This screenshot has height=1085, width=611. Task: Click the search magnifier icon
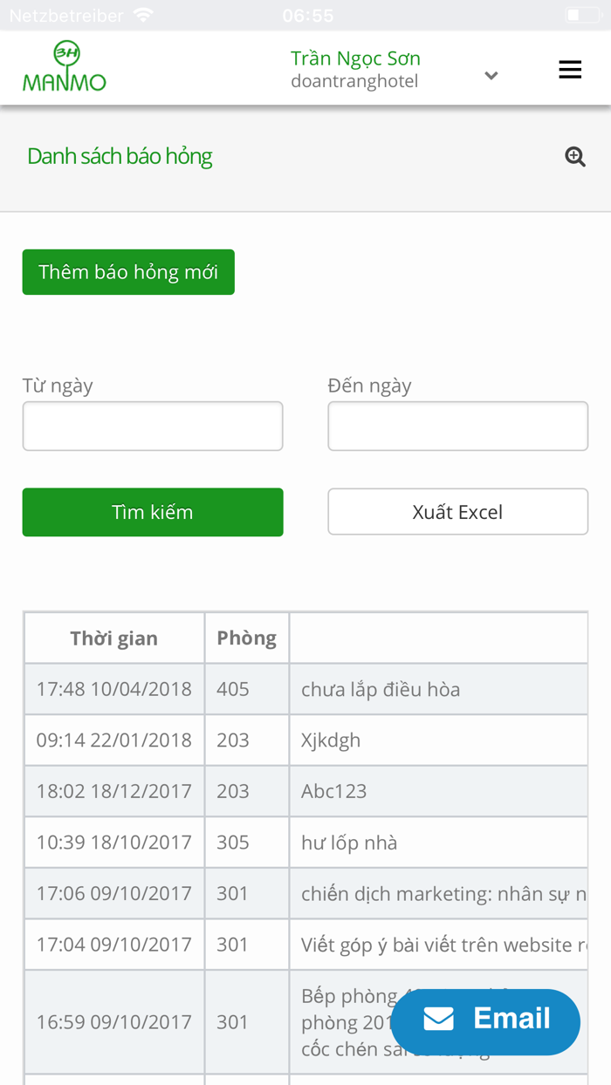574,155
